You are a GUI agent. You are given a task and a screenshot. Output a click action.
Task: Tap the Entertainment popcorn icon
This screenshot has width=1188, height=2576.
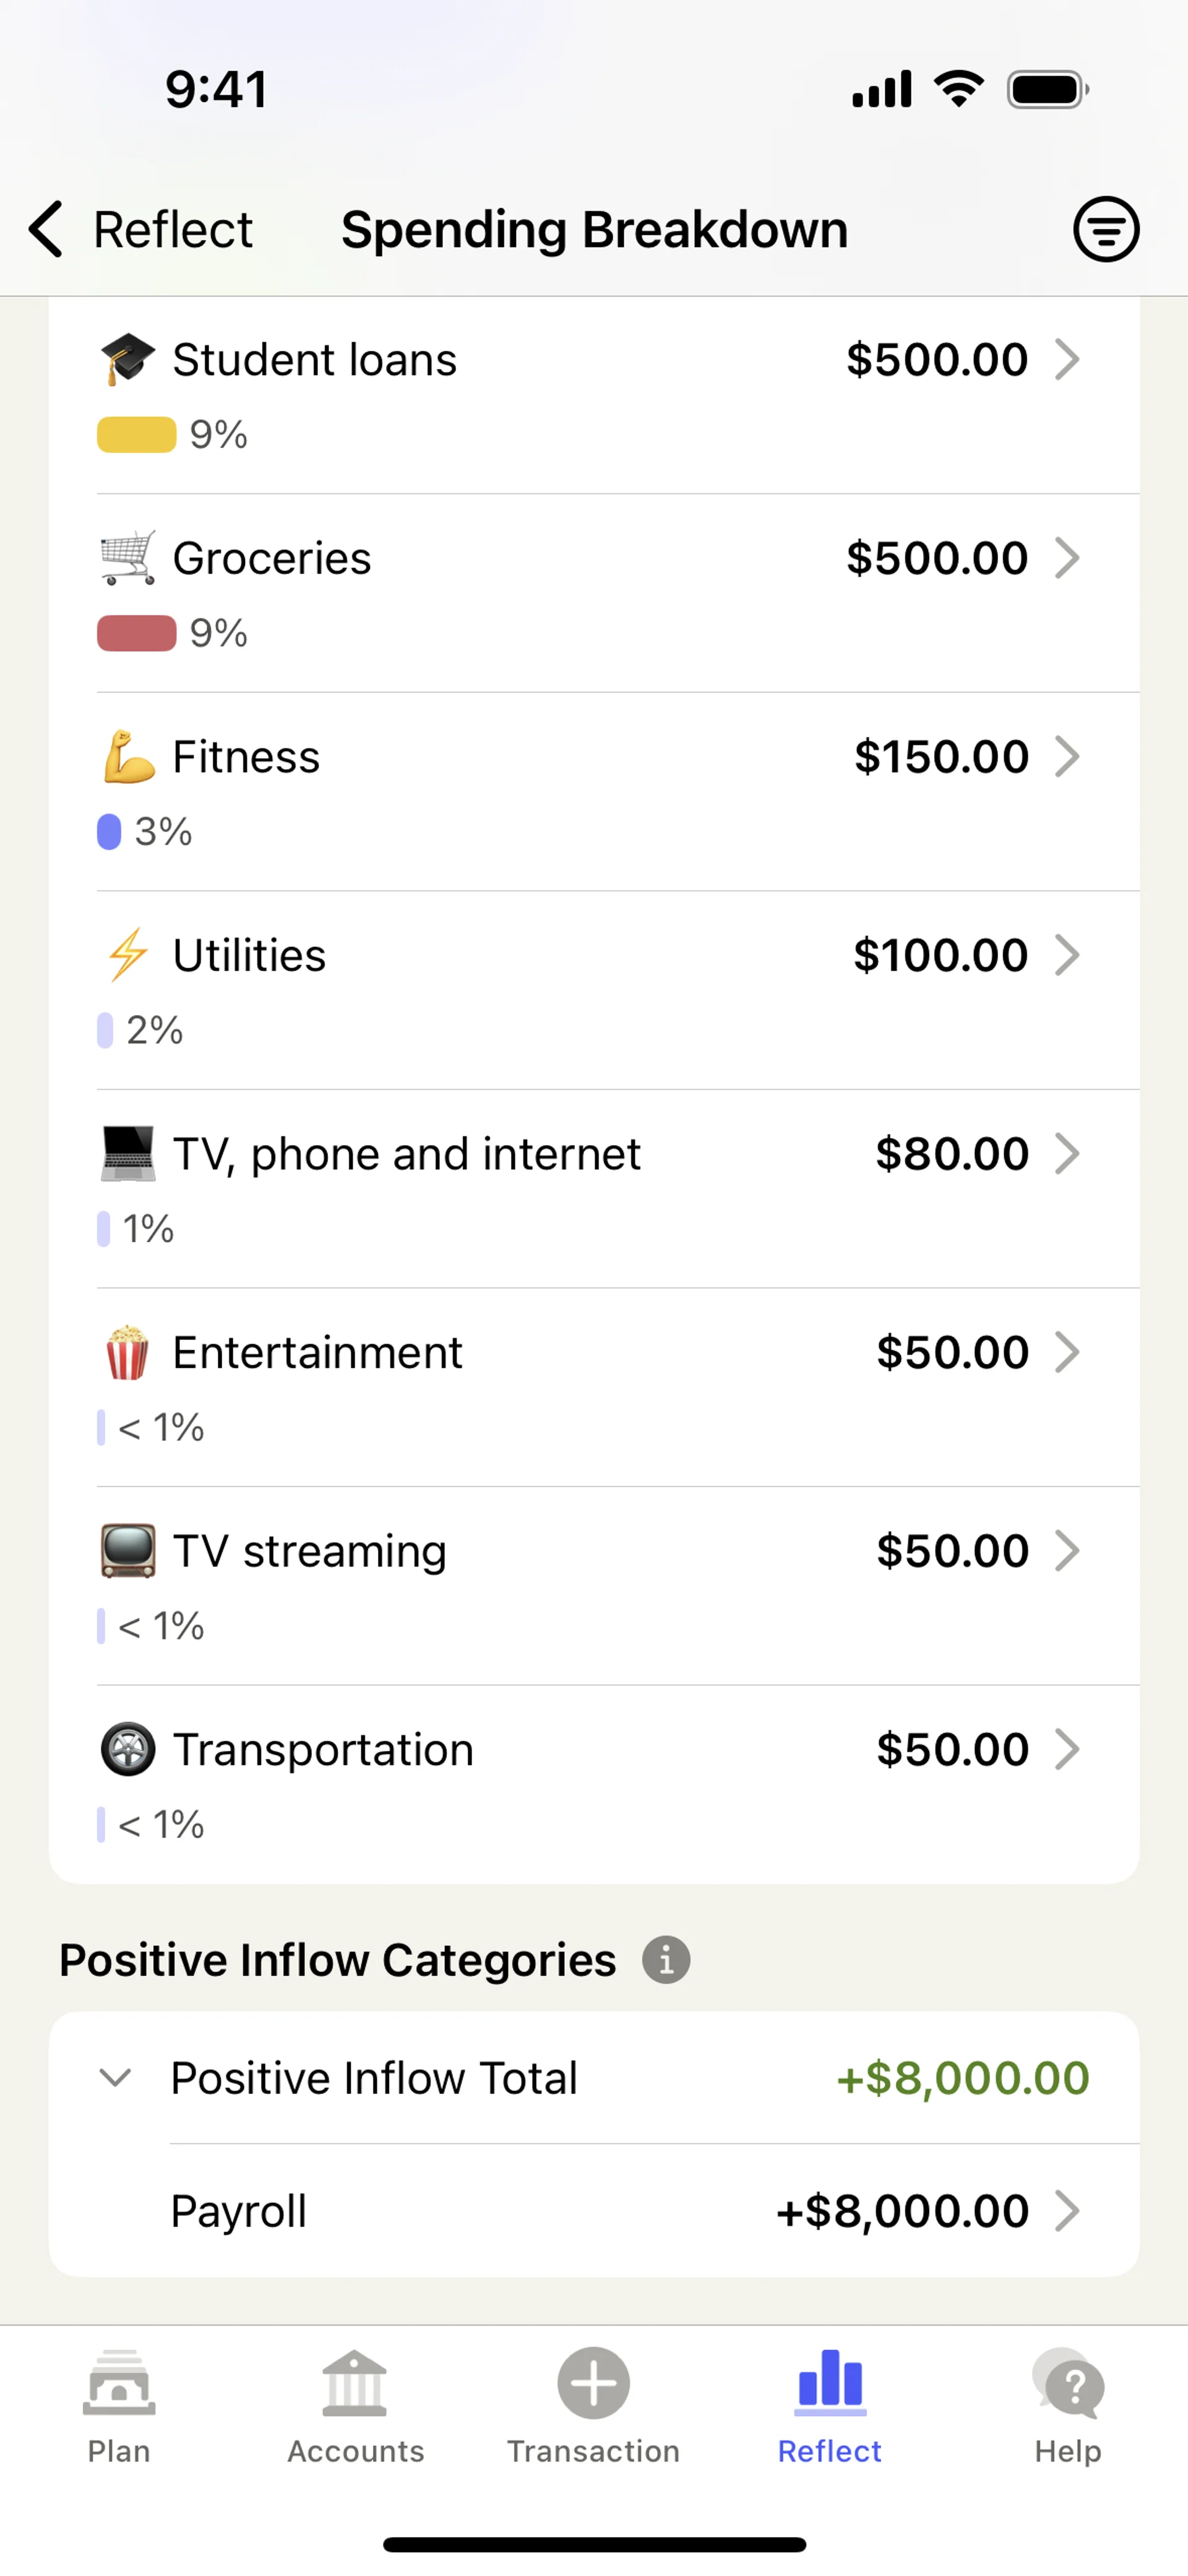click(x=128, y=1352)
